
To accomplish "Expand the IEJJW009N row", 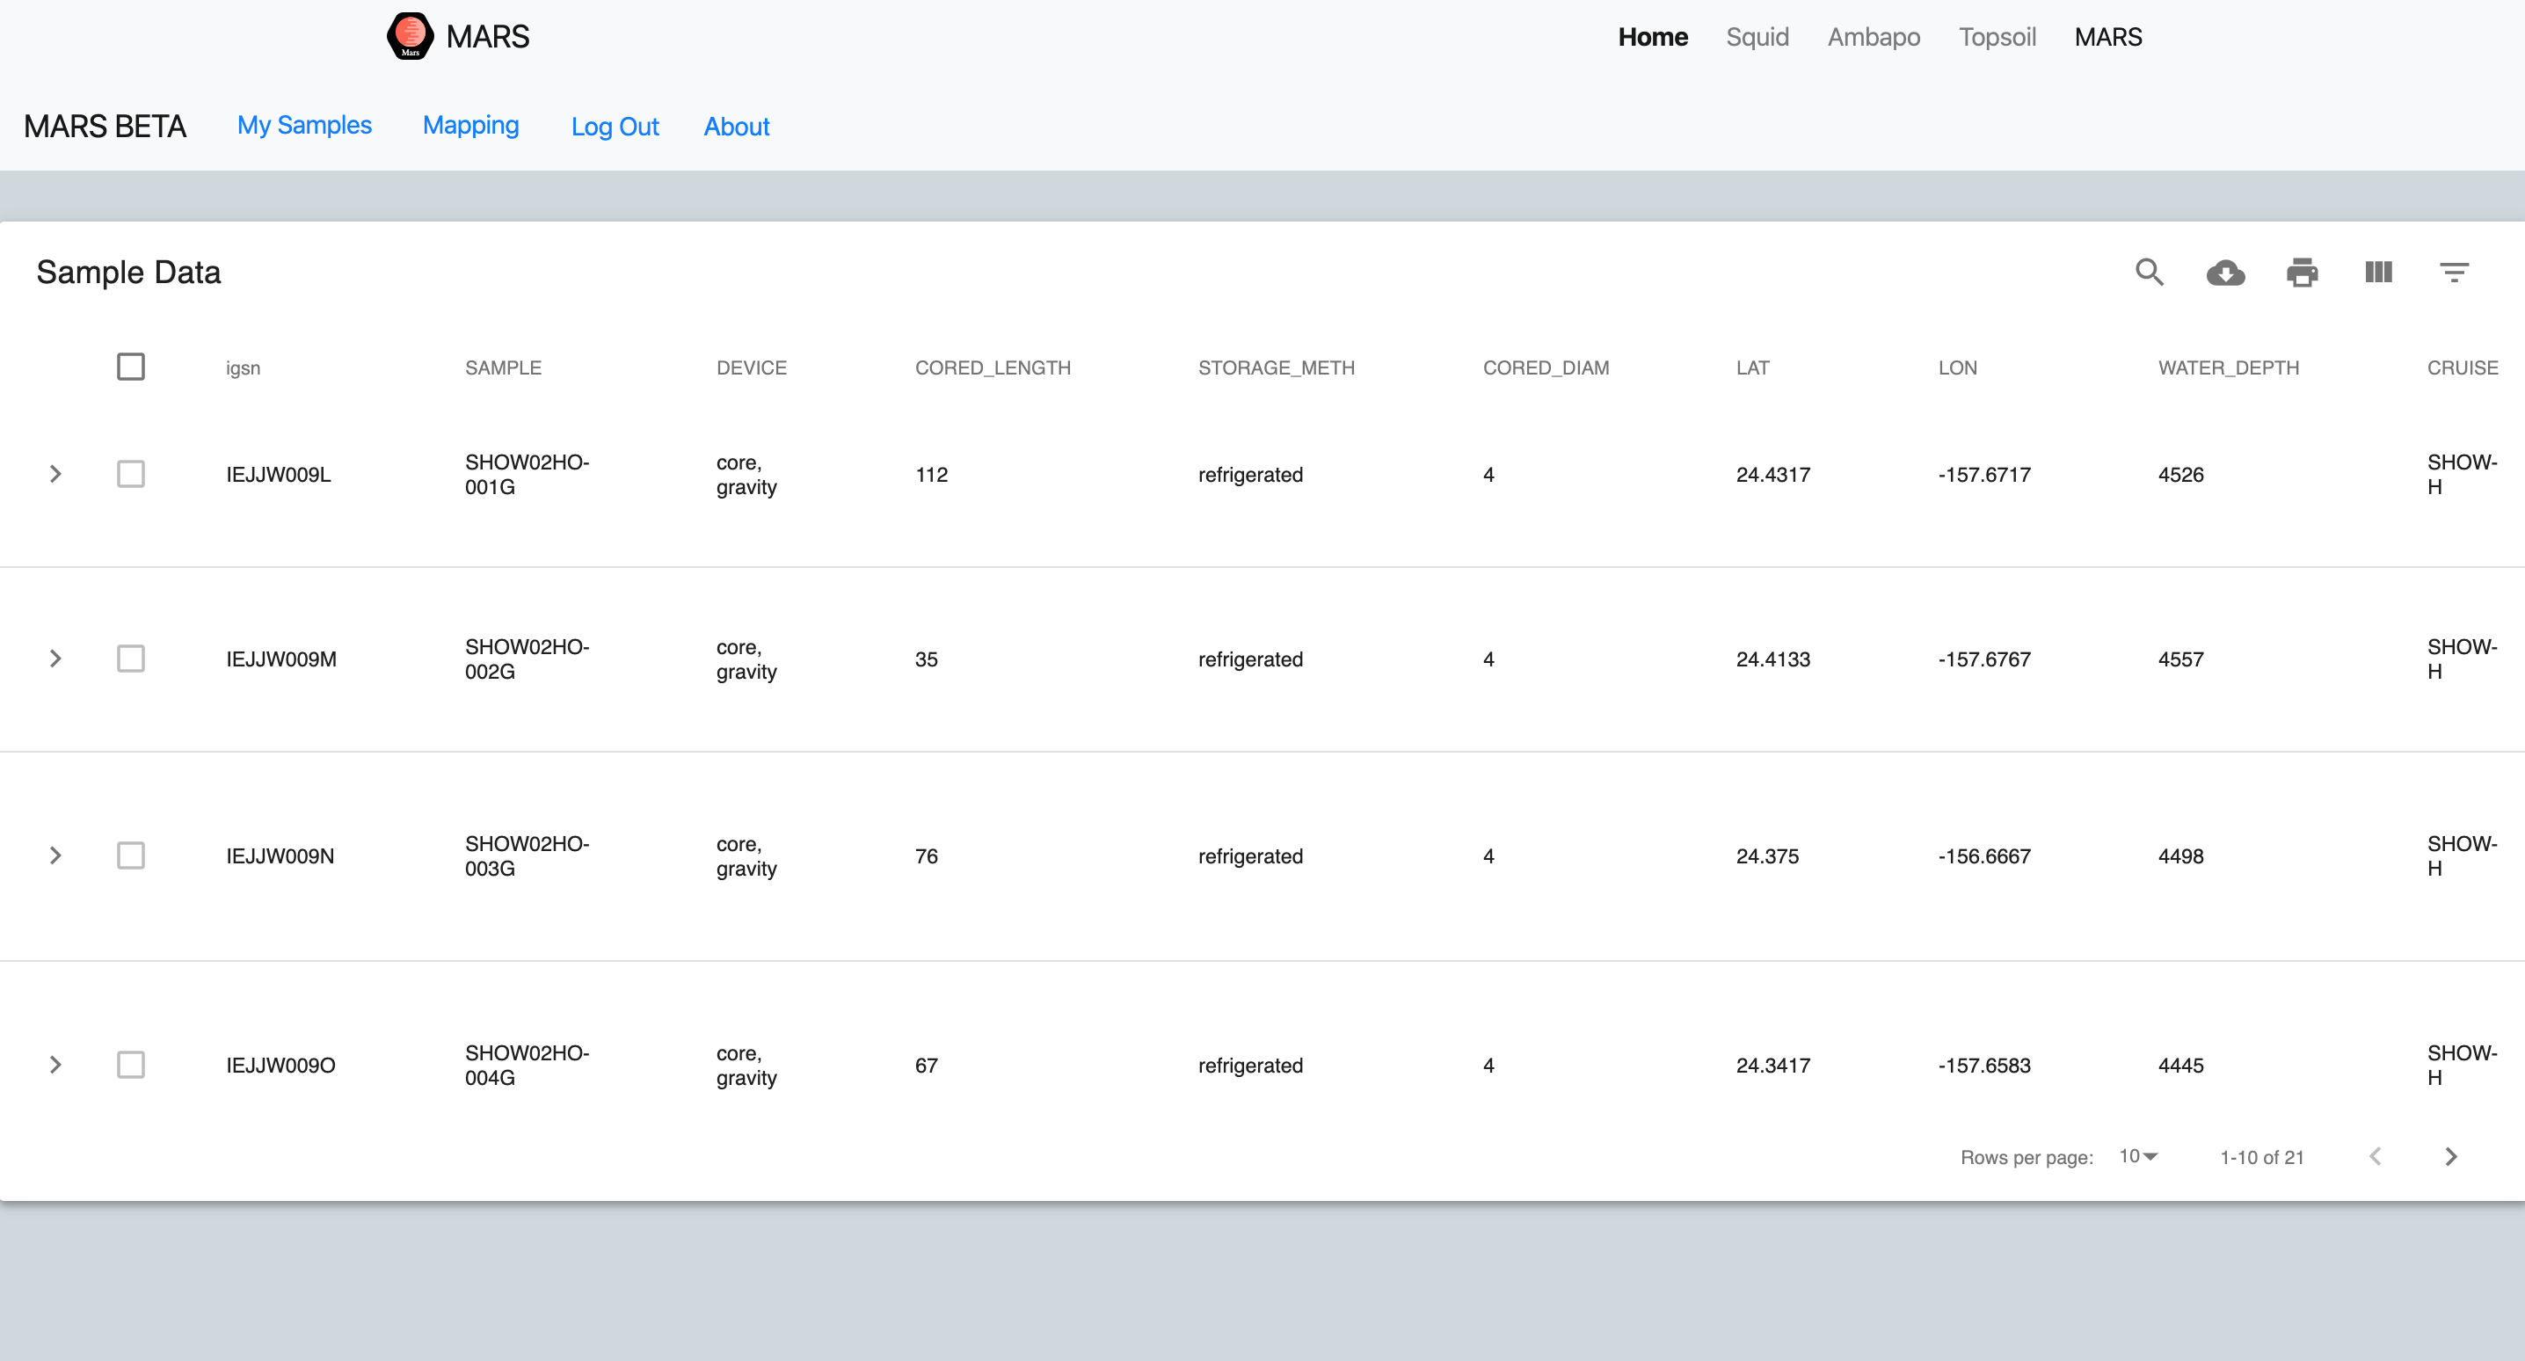I will [x=56, y=856].
